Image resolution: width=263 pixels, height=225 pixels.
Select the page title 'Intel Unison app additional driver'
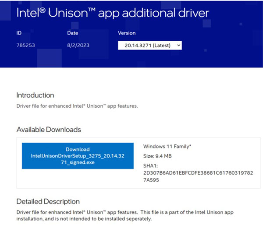[113, 13]
